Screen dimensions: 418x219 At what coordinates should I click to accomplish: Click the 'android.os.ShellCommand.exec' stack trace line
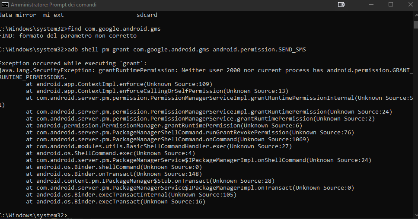coord(111,153)
